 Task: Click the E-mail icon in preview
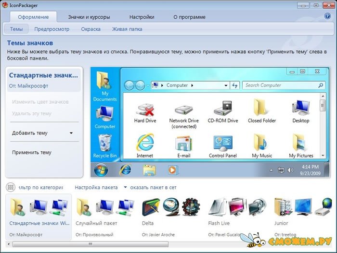[183, 144]
